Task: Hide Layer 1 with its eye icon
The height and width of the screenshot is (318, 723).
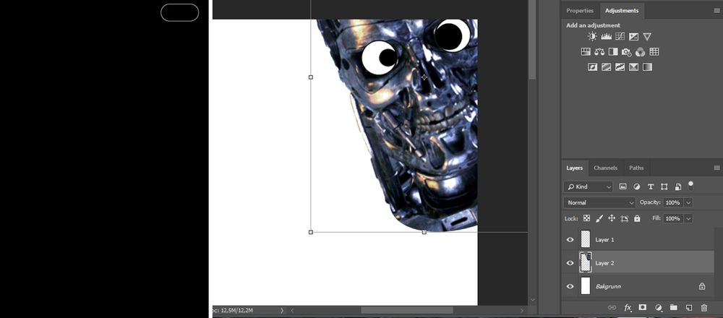Action: coord(570,240)
